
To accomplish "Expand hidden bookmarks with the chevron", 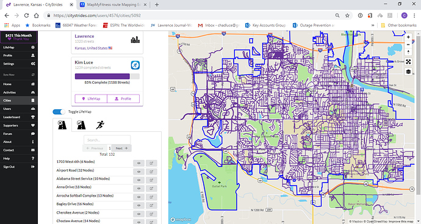I will point(373,25).
